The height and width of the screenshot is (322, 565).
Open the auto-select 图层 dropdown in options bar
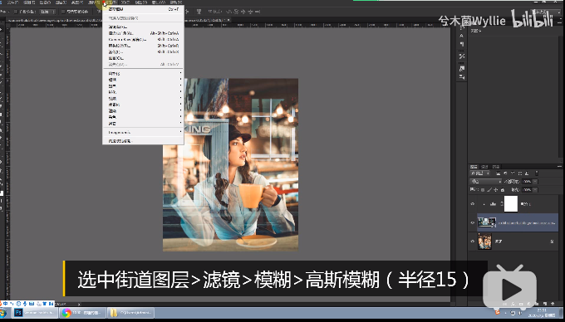tap(47, 12)
